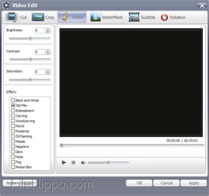Enable the Posterize effect
Viewport: 209px width, 196px height.
click(x=13, y=131)
